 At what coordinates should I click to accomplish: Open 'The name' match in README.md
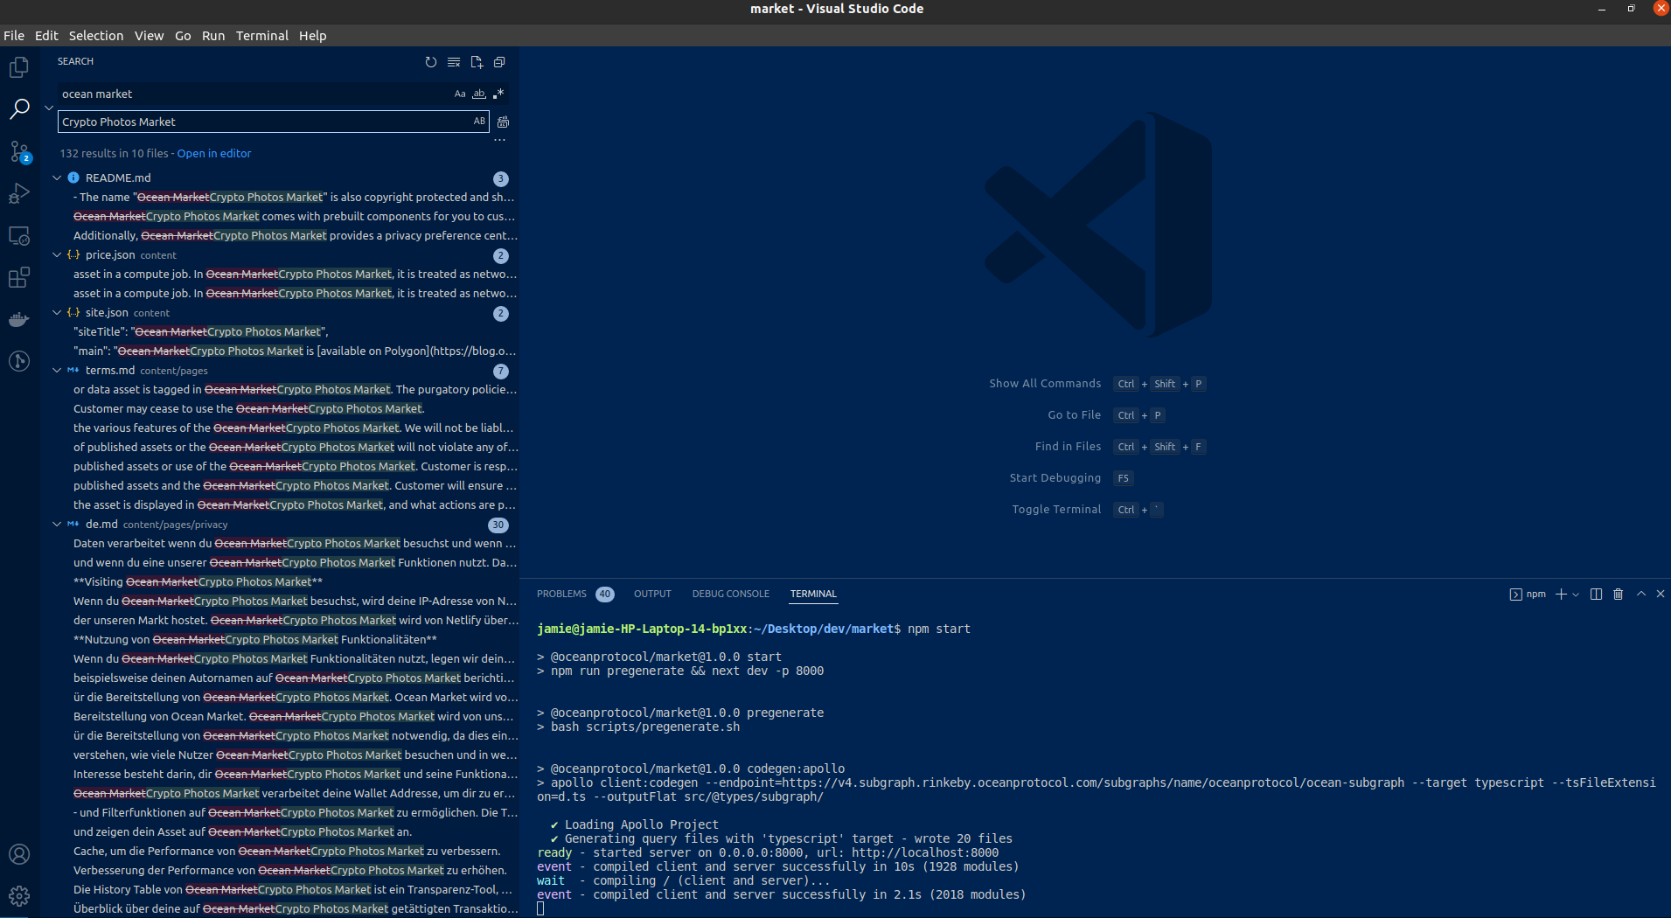coord(296,197)
